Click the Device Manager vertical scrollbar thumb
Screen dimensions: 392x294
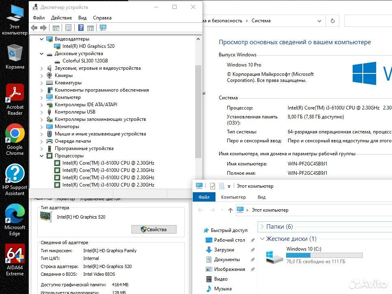(x=198, y=111)
